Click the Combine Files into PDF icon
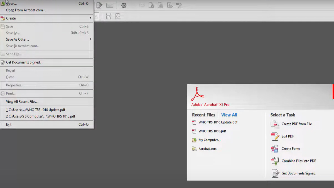This screenshot has height=188, width=334. tap(275, 161)
